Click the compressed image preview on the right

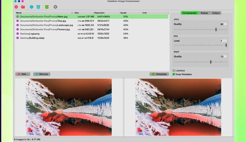(178, 107)
